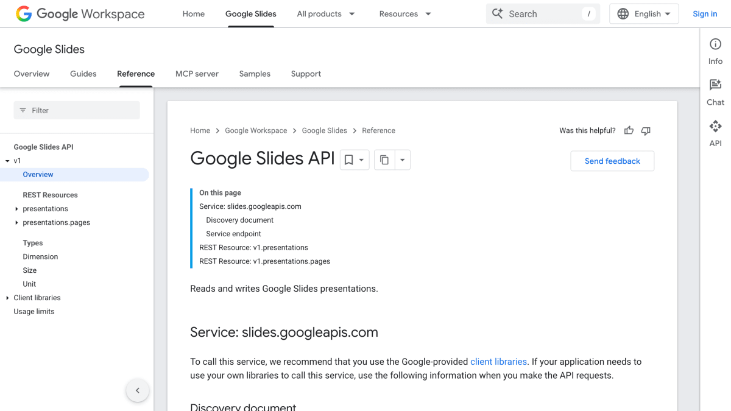Click the Google Slides page heading
Screen dimensions: 731x411
click(x=49, y=49)
